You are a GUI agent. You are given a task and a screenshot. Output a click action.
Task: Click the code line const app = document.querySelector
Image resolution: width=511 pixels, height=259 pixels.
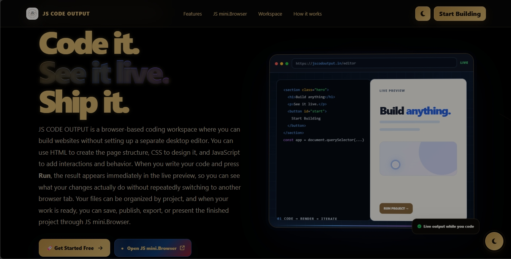tap(324, 140)
